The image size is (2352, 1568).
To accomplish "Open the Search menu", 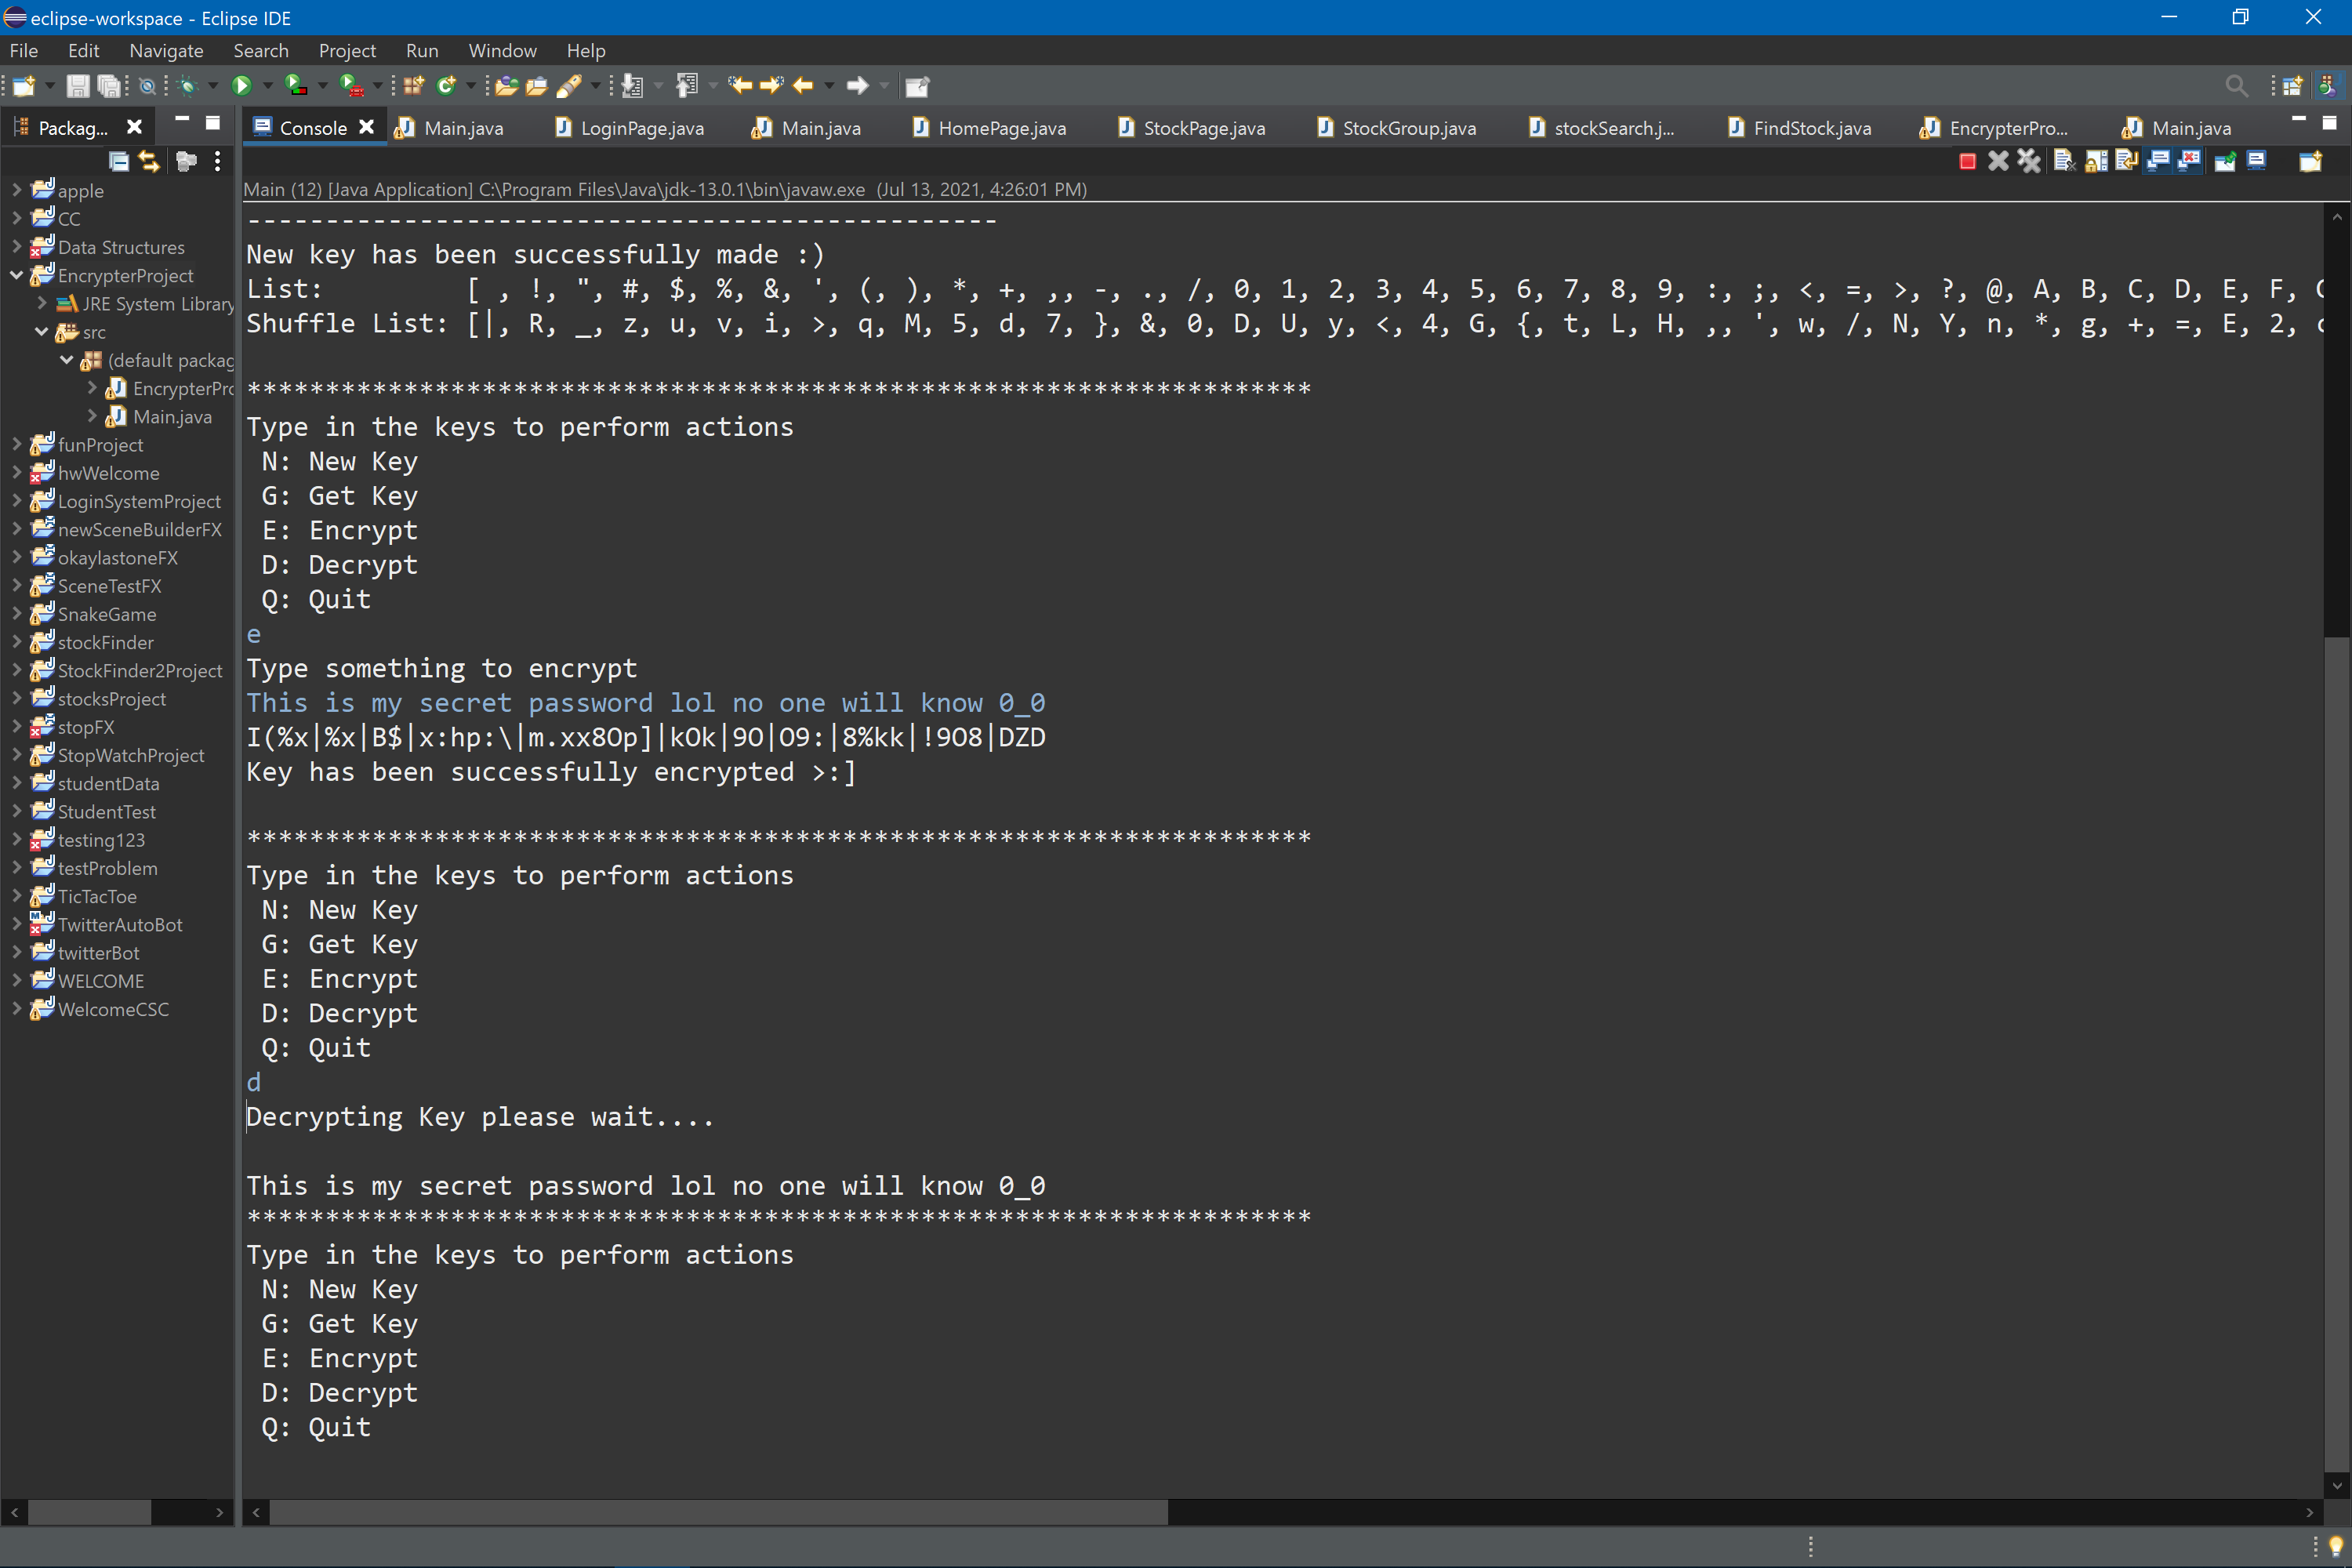I will (x=260, y=50).
